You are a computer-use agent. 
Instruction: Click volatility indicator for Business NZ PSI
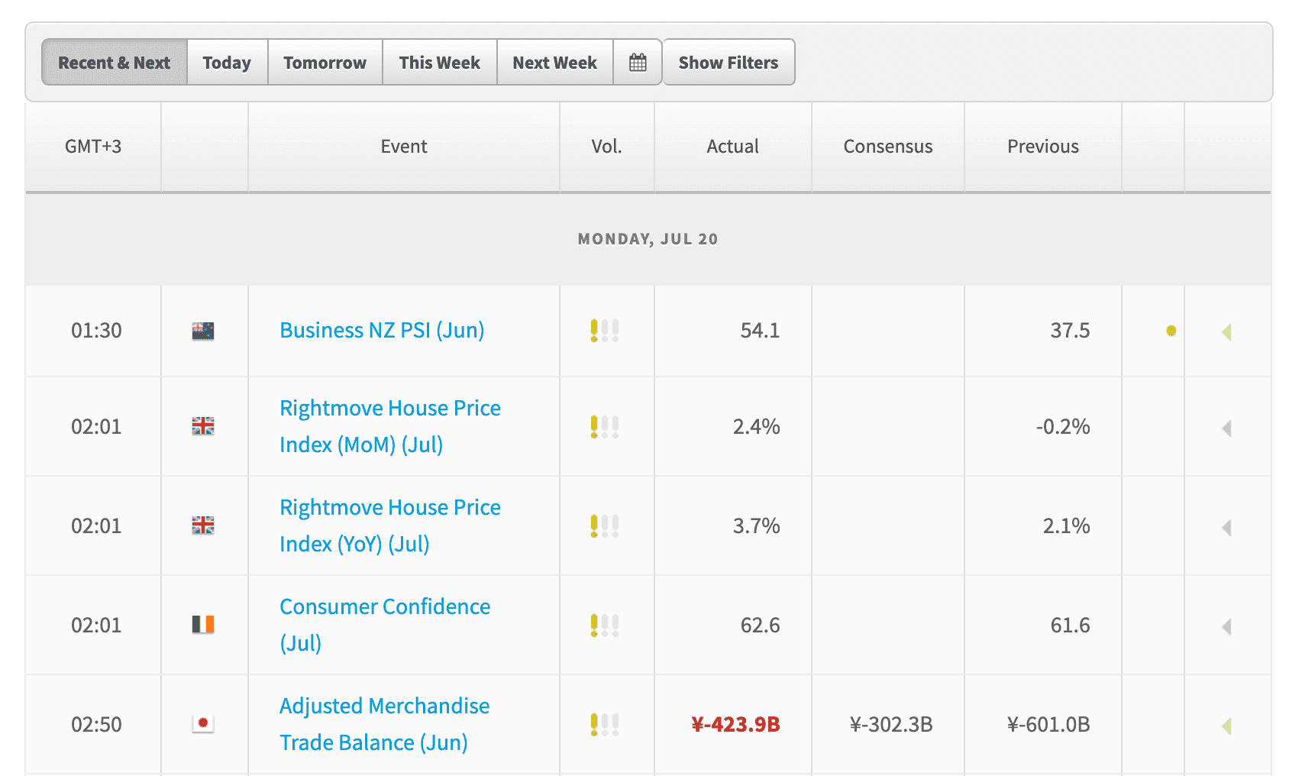(604, 331)
